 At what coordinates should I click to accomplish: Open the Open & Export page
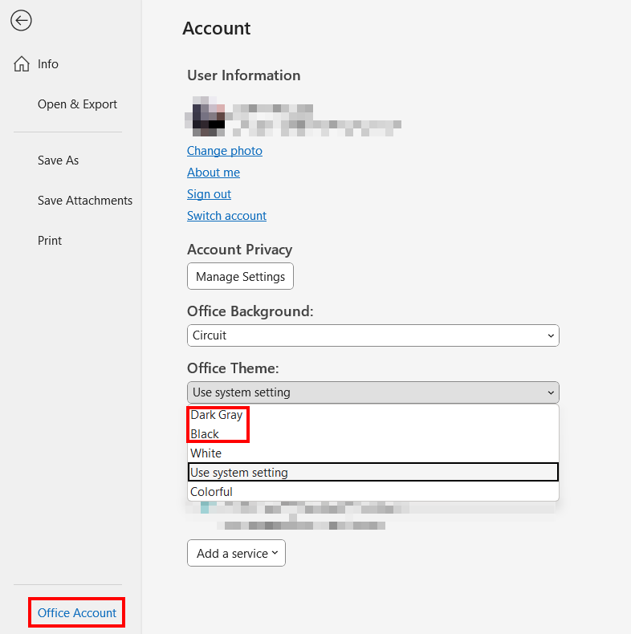pos(77,104)
